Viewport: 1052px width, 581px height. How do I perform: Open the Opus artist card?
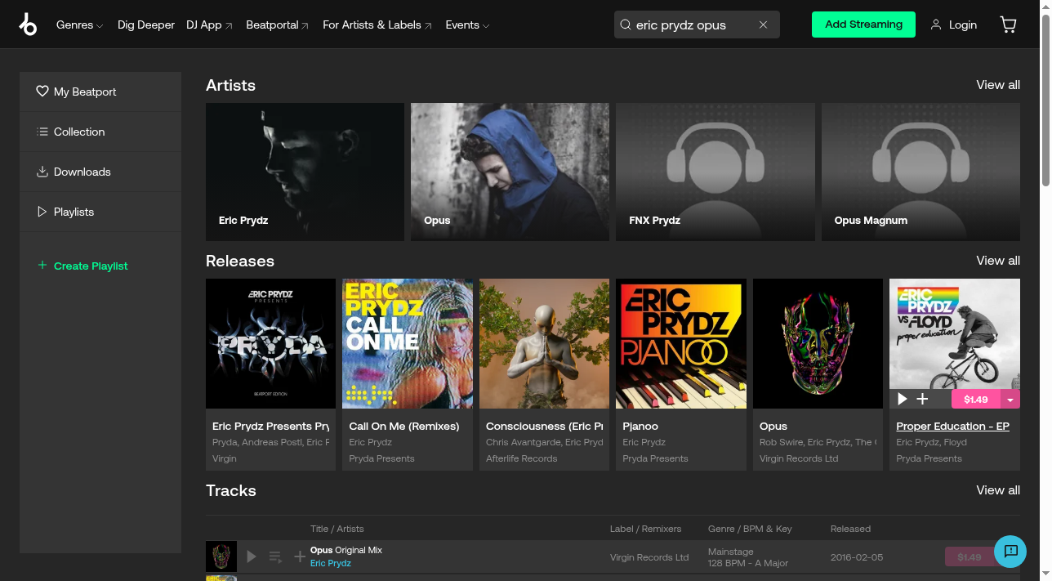[x=510, y=172]
